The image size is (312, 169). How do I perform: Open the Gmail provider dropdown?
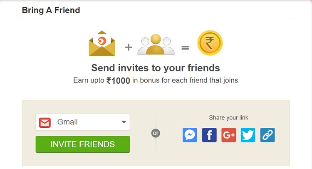[x=83, y=122]
